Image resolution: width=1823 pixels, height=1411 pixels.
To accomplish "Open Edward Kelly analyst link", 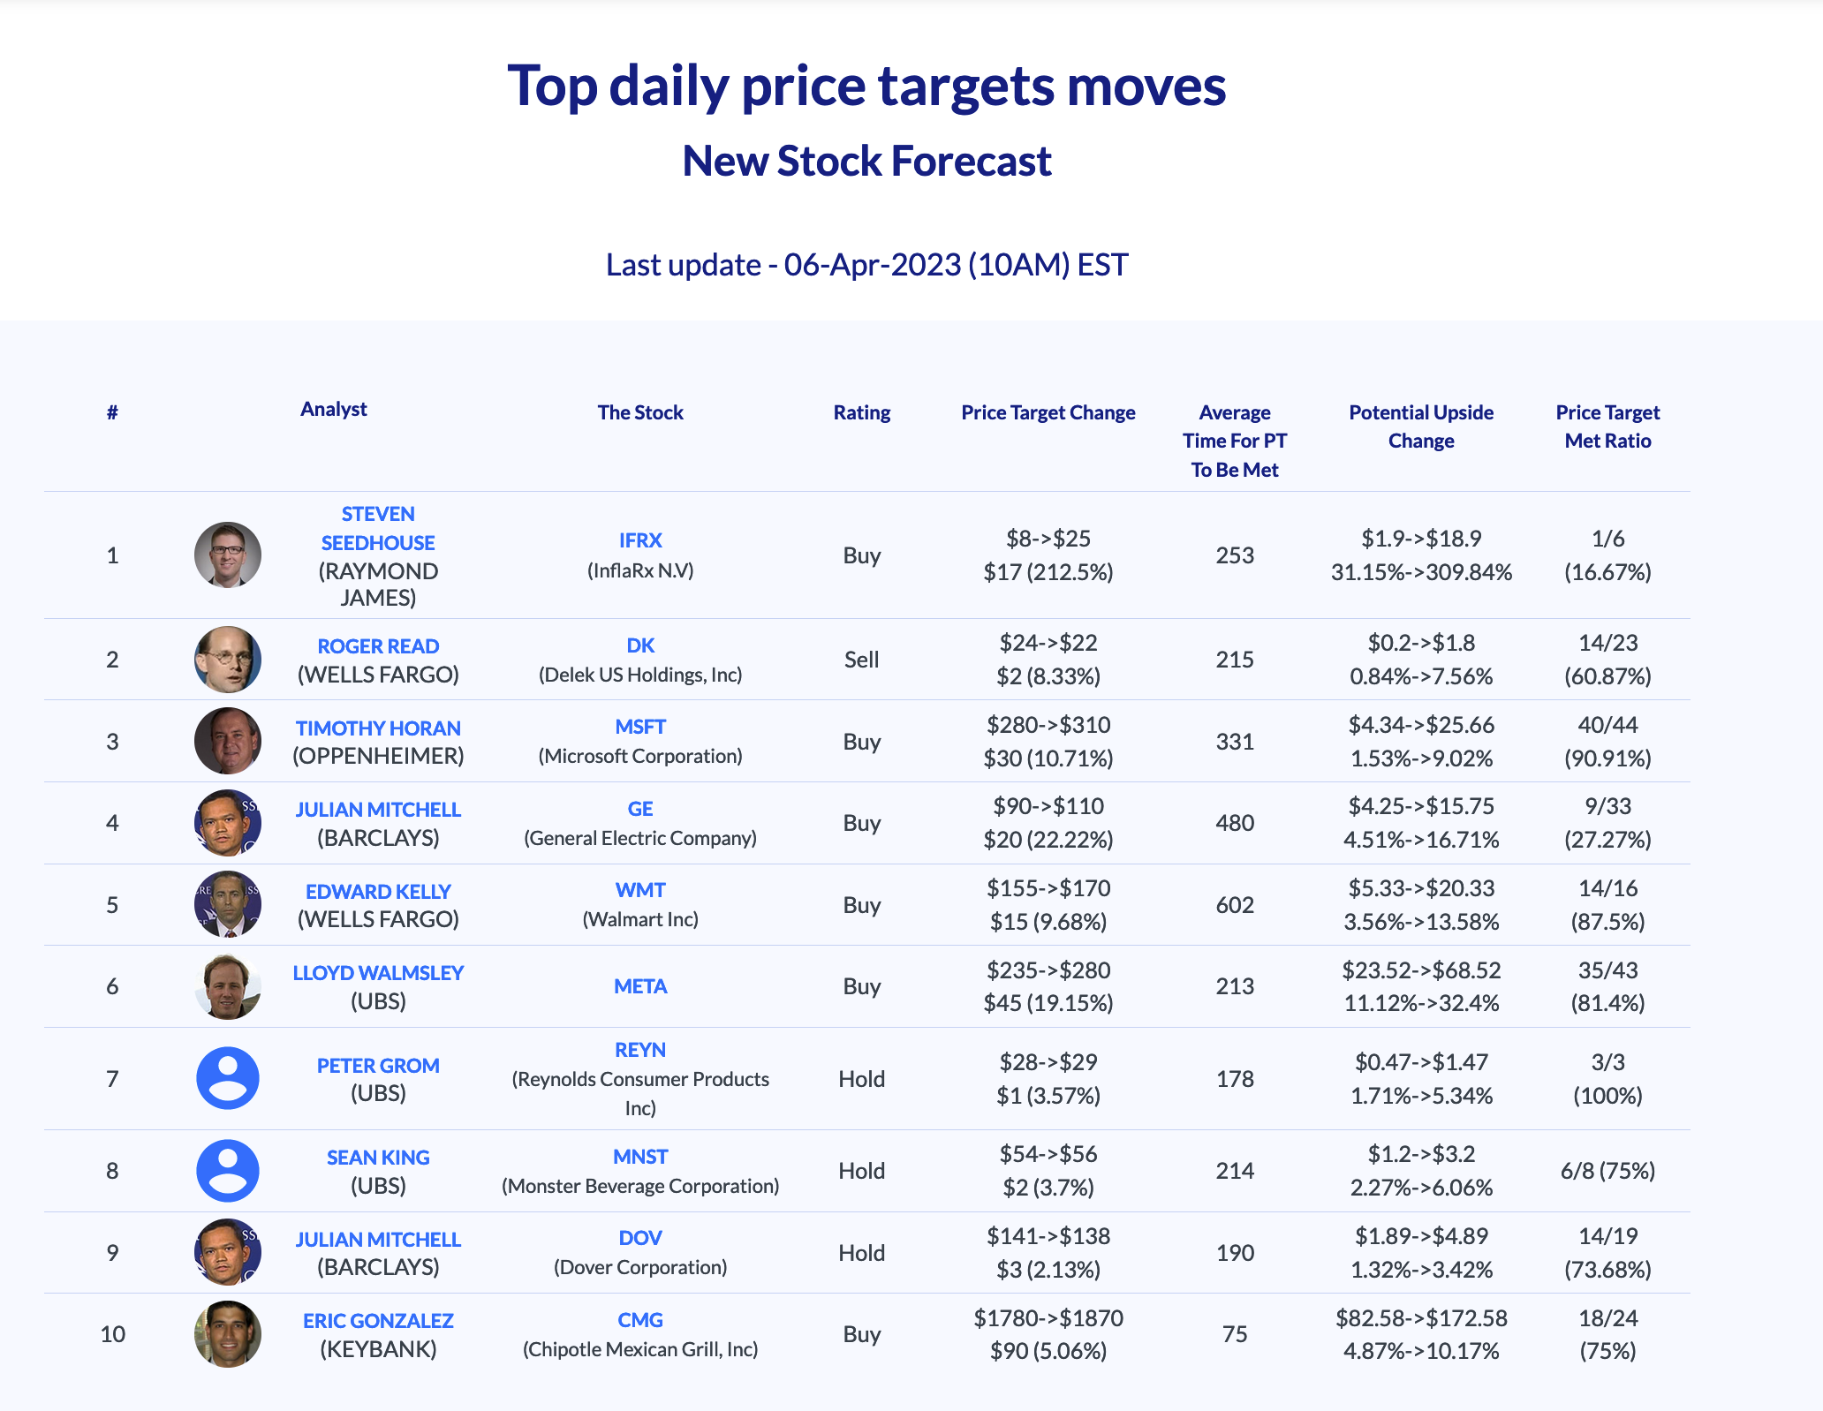I will (378, 892).
